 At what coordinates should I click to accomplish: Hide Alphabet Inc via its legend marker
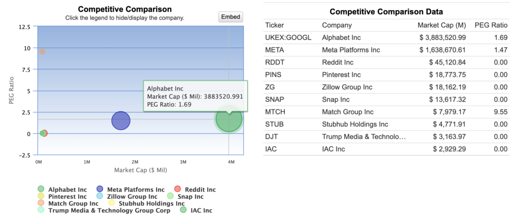coord(41,189)
